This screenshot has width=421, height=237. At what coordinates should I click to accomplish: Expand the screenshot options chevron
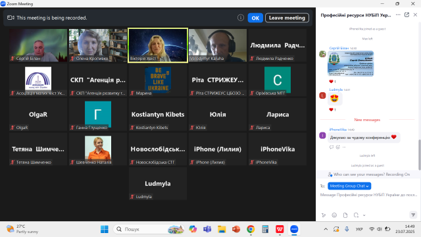(364, 215)
